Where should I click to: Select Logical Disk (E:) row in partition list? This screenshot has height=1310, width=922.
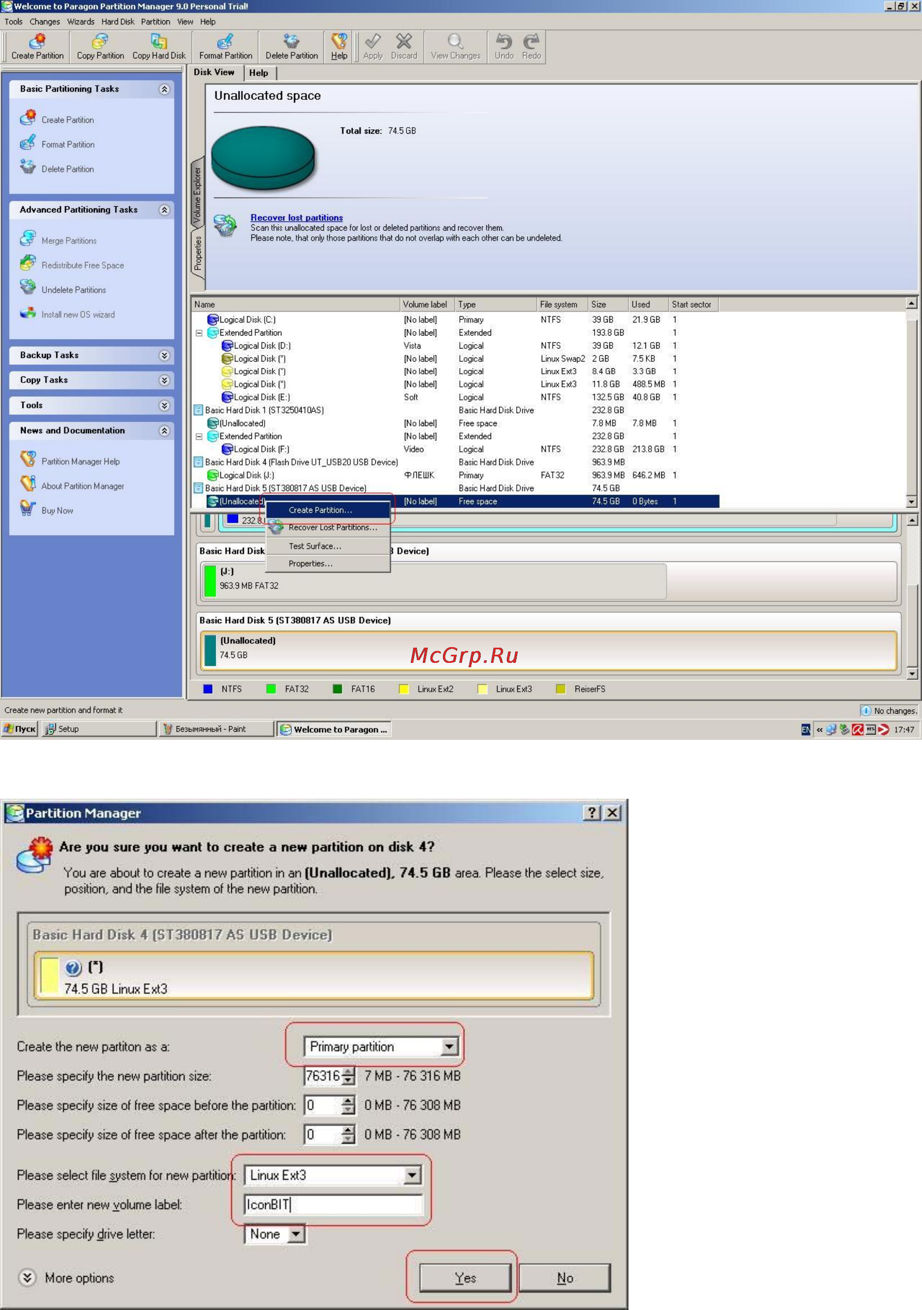[456, 397]
